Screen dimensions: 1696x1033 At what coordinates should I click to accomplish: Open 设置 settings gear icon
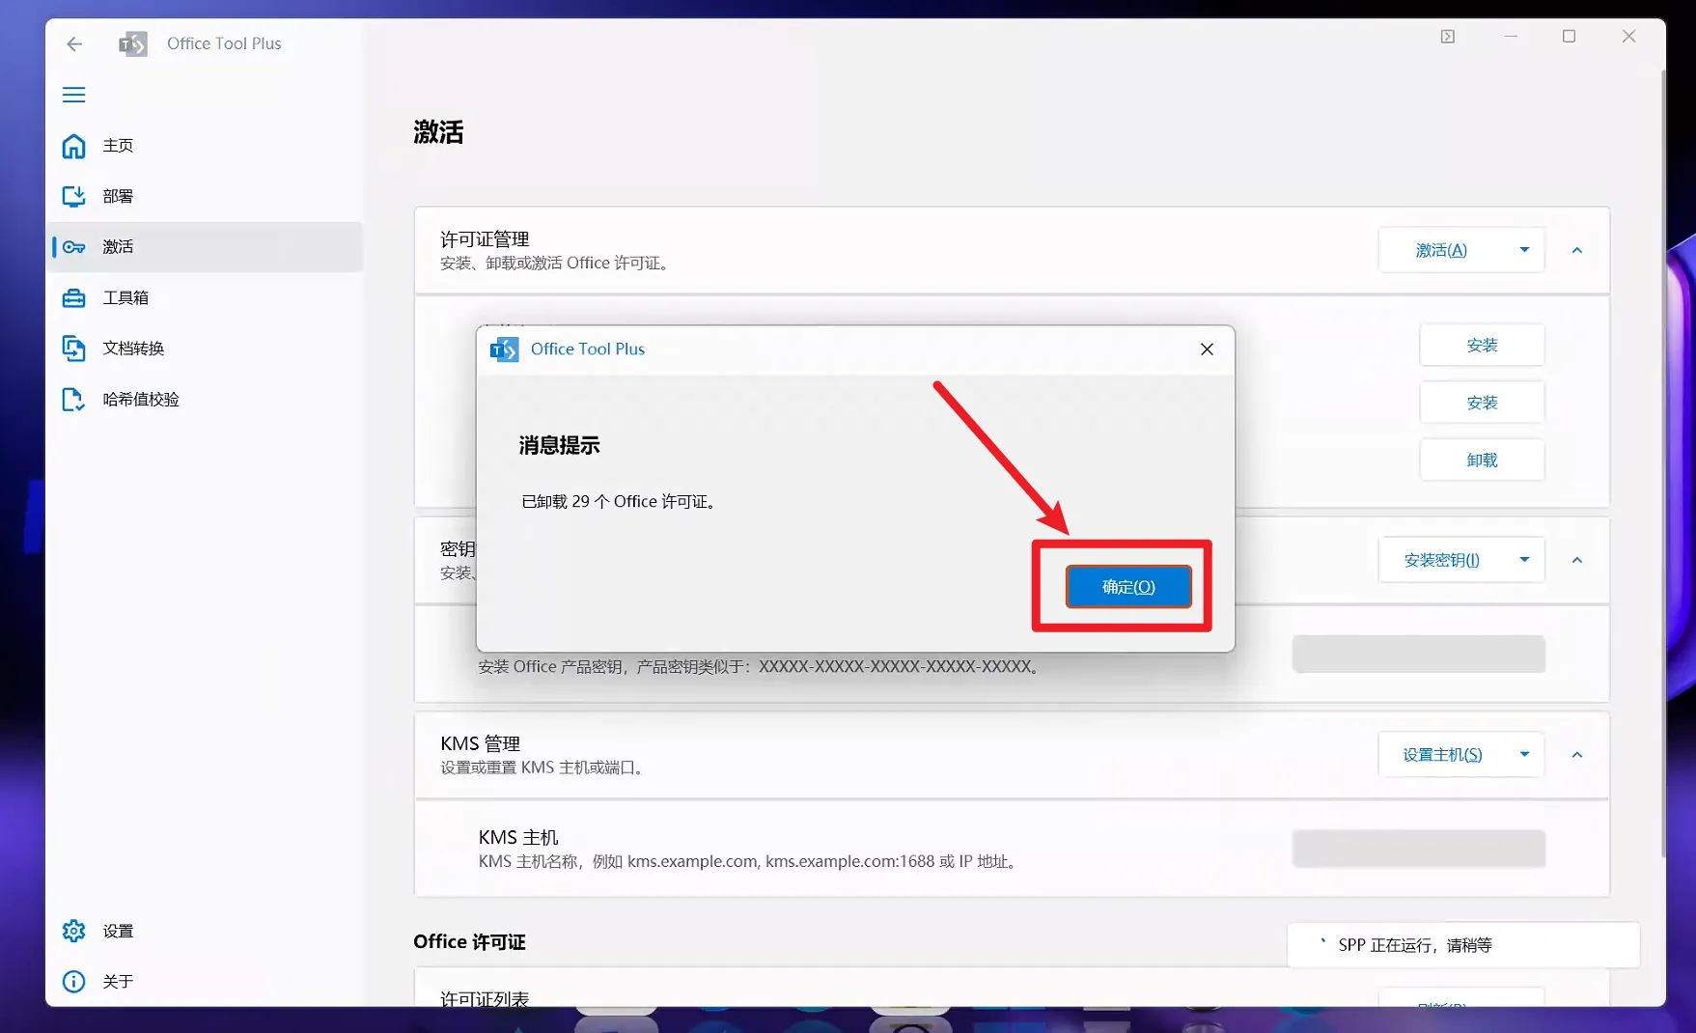(73, 931)
